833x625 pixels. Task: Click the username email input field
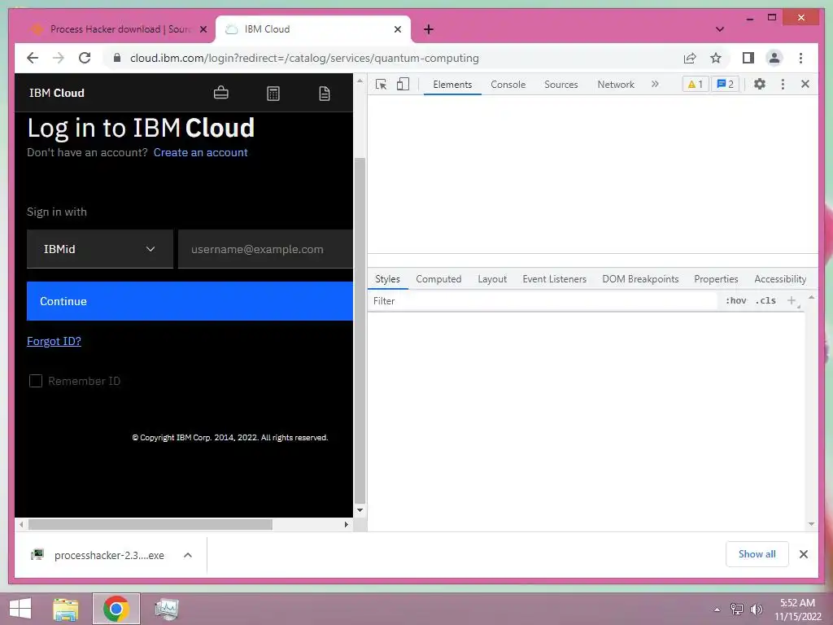(266, 249)
